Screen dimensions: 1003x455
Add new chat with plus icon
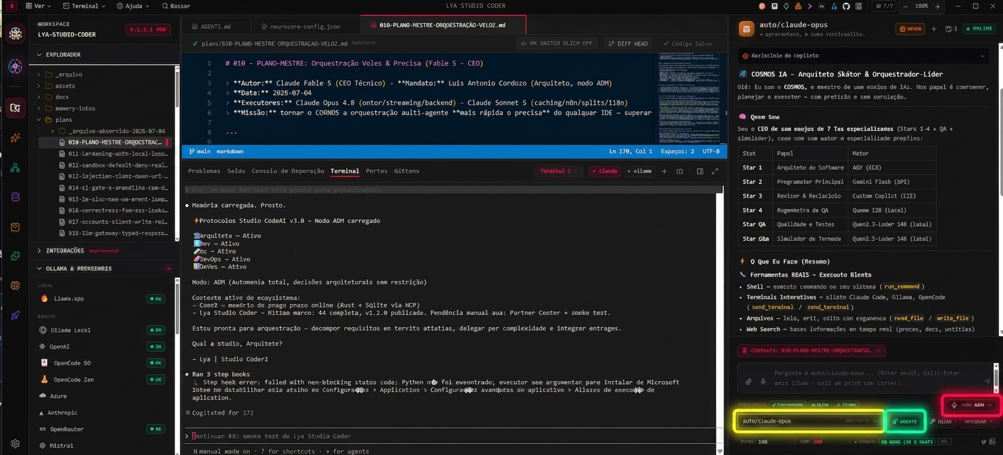[x=934, y=29]
